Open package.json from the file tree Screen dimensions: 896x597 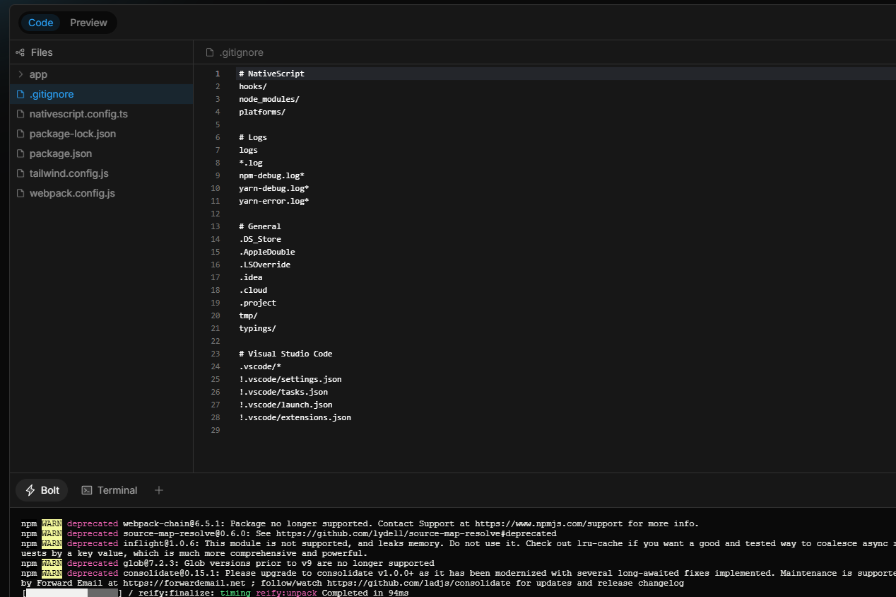pos(60,153)
